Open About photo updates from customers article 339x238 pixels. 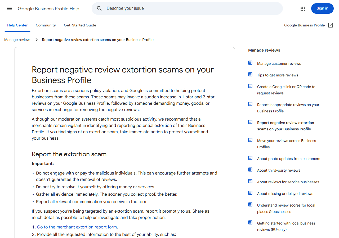pyautogui.click(x=289, y=159)
